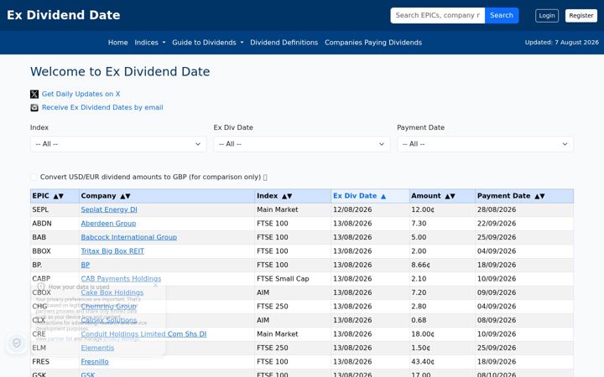Sort the table by the Payment Date column arrows
This screenshot has height=377, width=604.
pyautogui.click(x=539, y=196)
